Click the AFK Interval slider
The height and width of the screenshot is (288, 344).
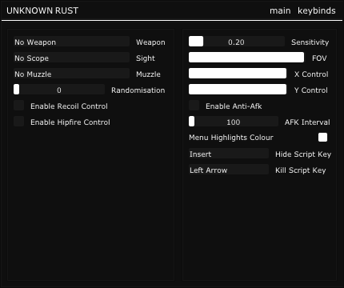[234, 122]
